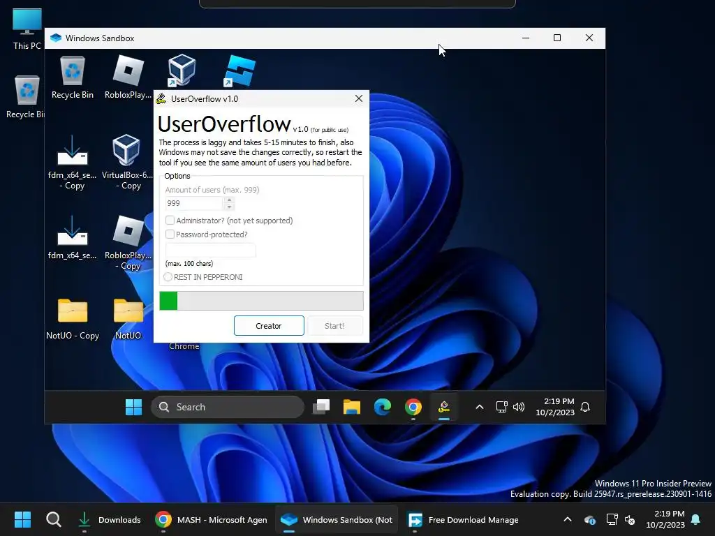Open network icon in sandbox system tray
Image resolution: width=715 pixels, height=536 pixels.
tap(501, 407)
